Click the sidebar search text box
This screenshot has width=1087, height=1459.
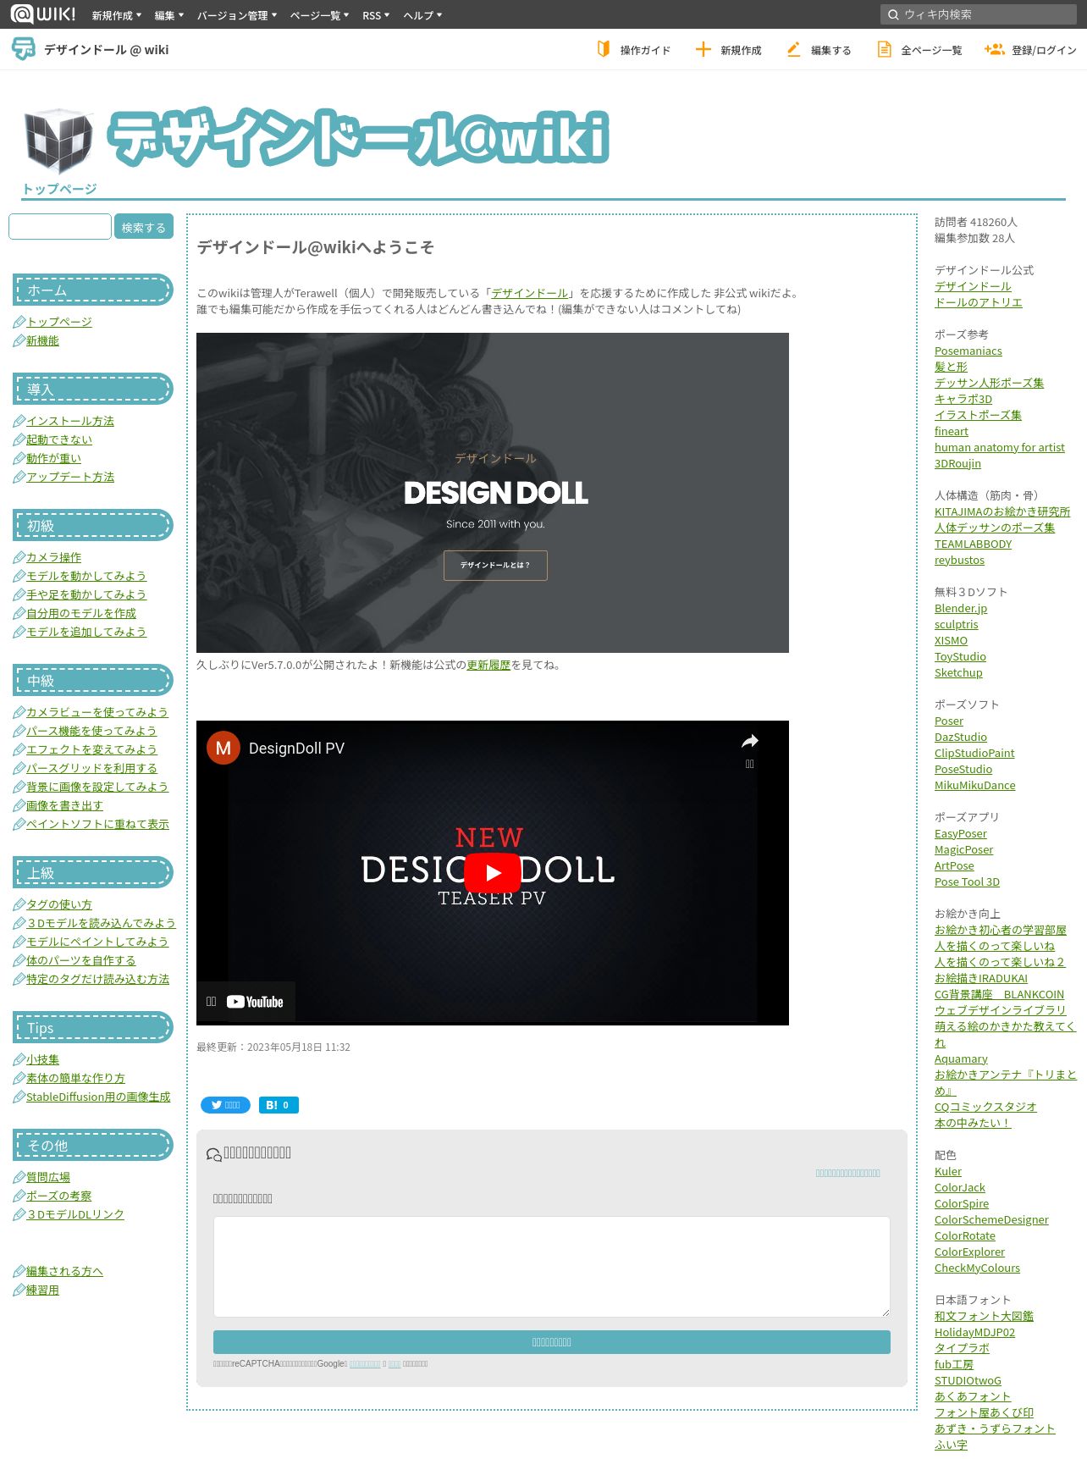click(60, 226)
